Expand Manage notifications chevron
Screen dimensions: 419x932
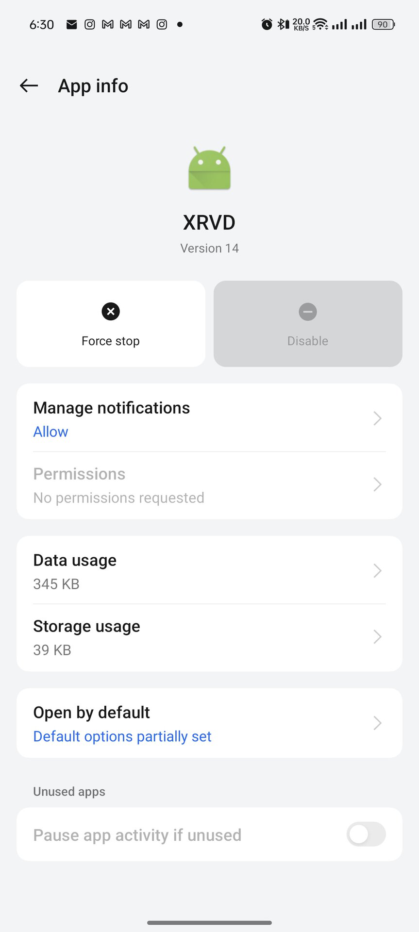(x=377, y=418)
